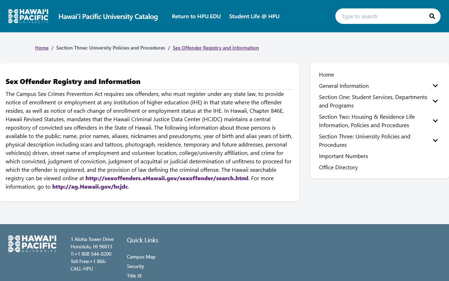The image size is (449, 281).
Task: Go to Home breadcrumb link
Action: 42,48
